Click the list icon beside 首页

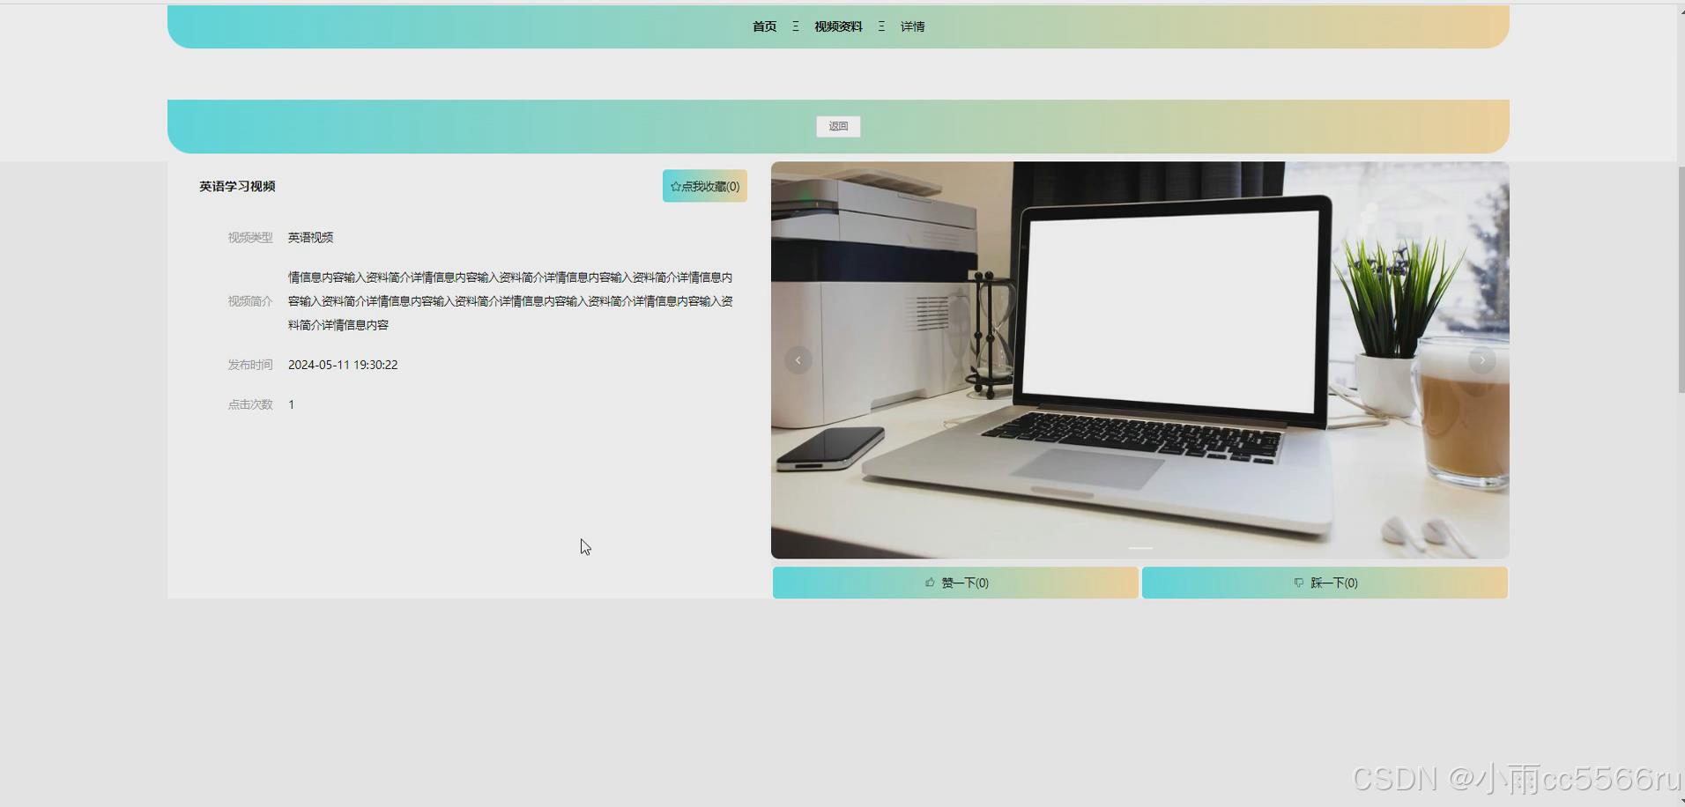point(794,26)
